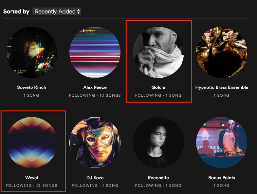The height and width of the screenshot is (194, 257).
Task: Click Alex Reece's "Following • 10 Songs" text
Action: coord(95,95)
